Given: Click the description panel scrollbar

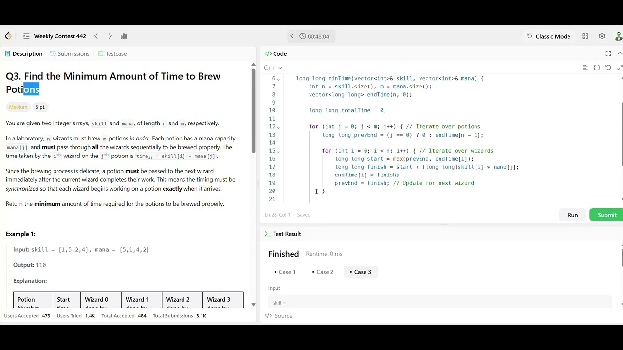Looking at the screenshot, I should pyautogui.click(x=253, y=111).
